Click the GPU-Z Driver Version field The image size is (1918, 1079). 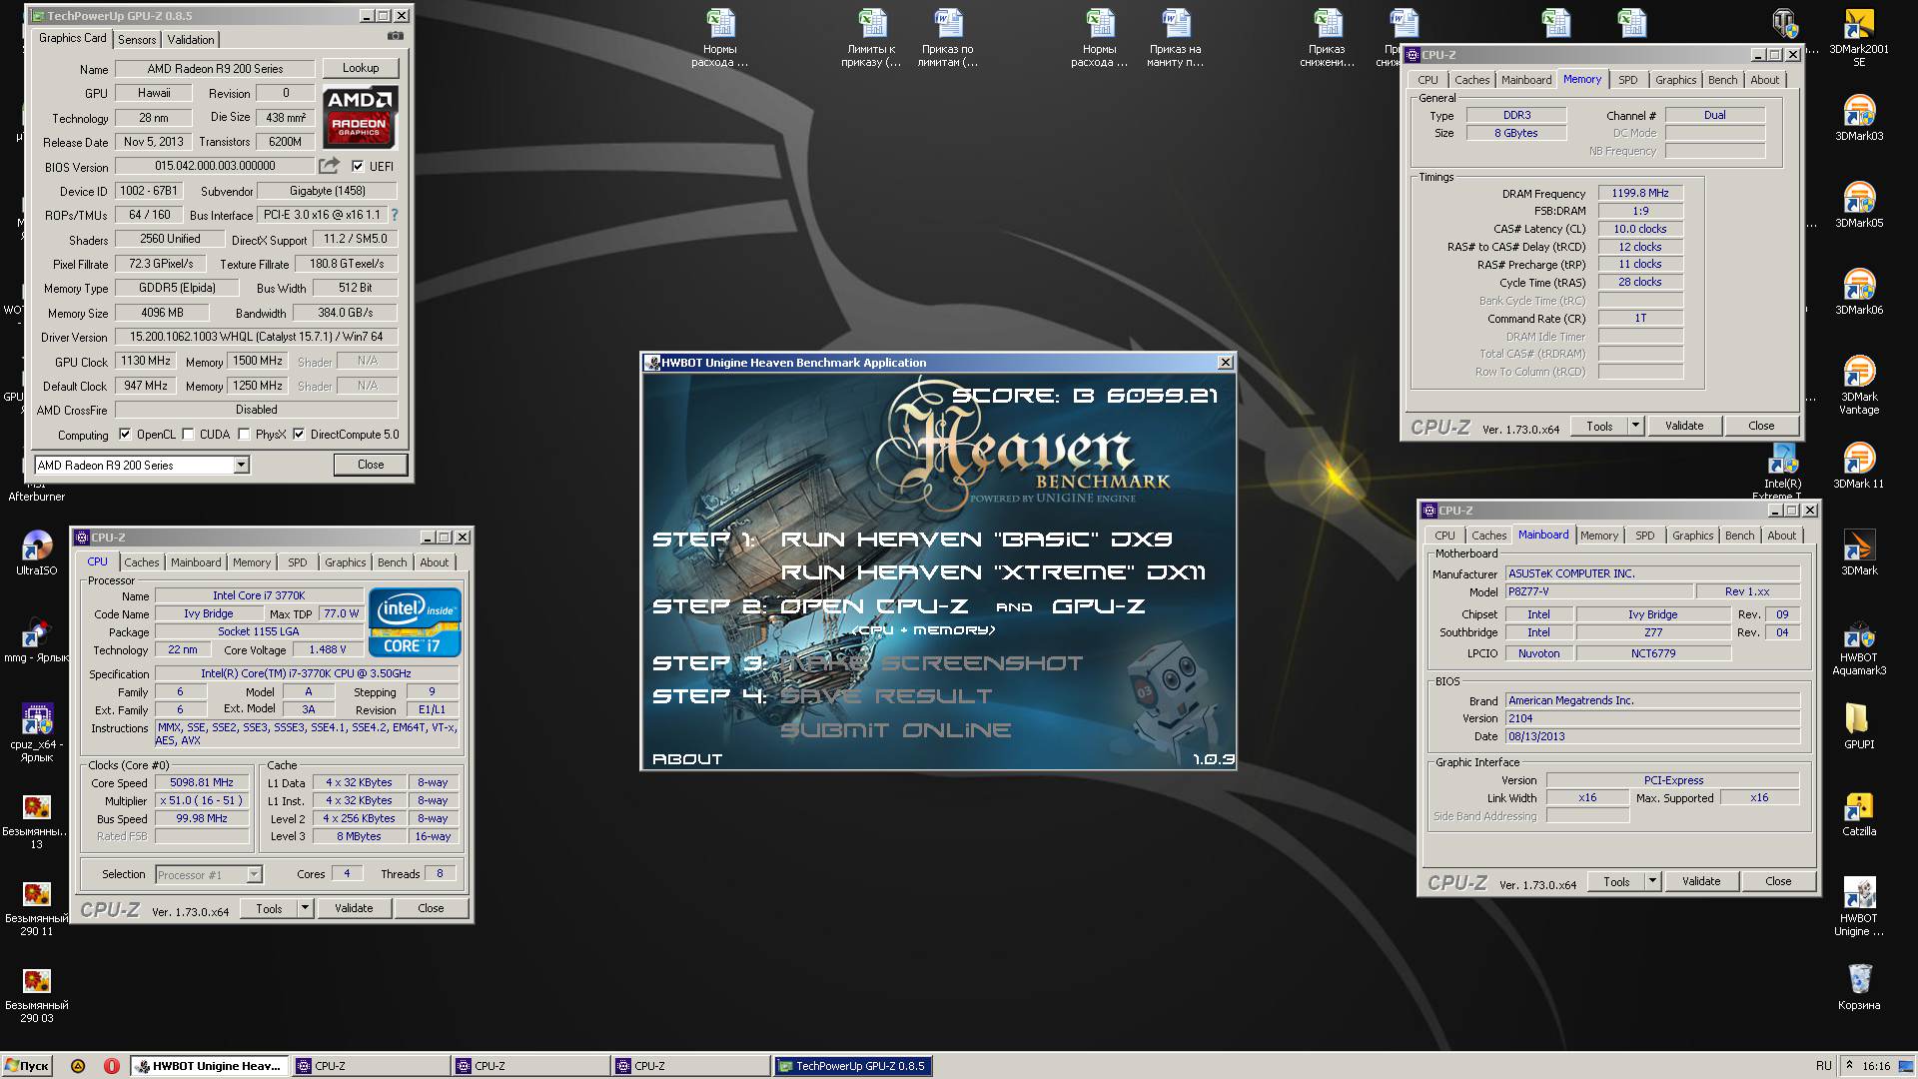(x=257, y=337)
